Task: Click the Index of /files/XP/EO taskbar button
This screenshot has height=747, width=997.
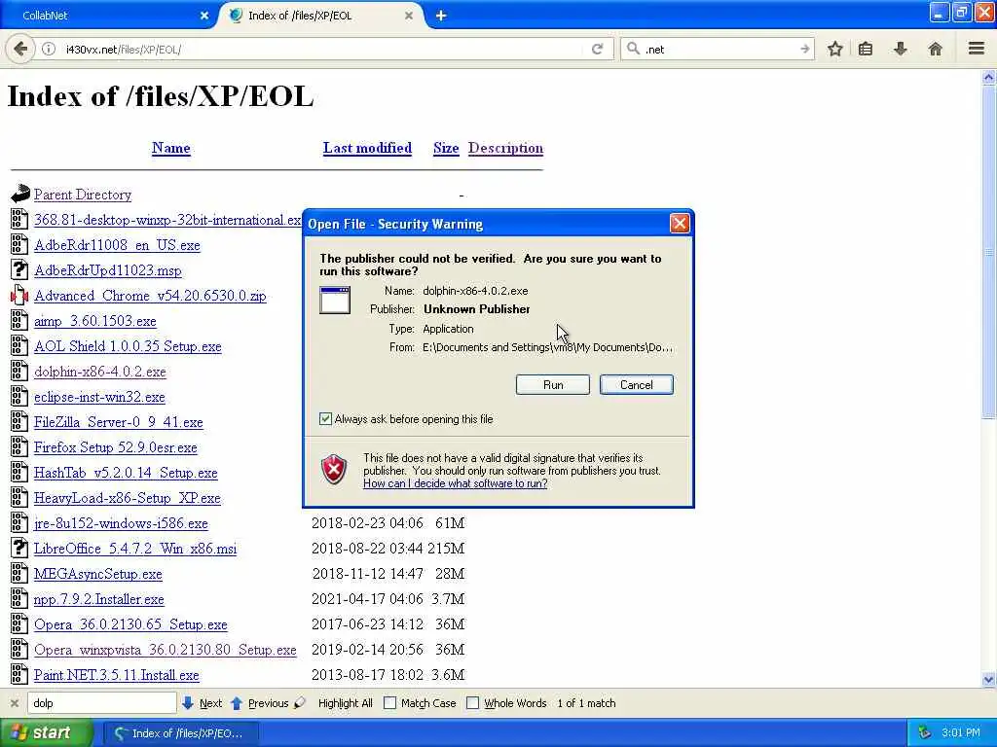Action: pos(180,733)
